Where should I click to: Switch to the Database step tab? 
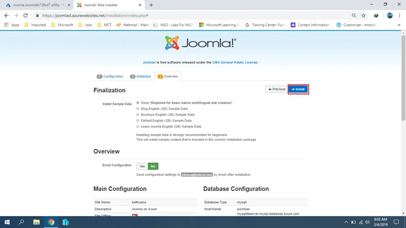click(140, 76)
